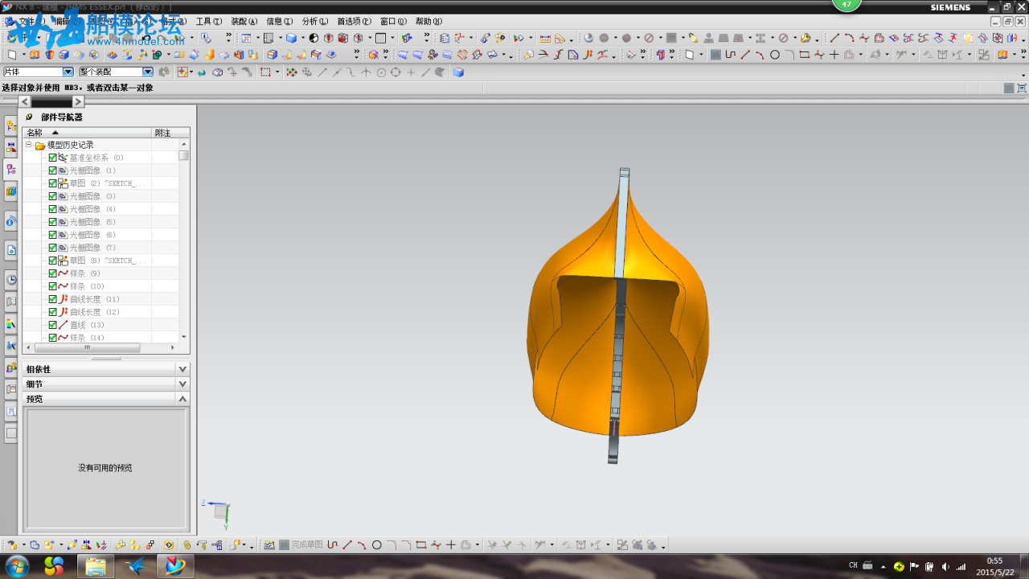Open the 窗口(O) menu
The height and width of the screenshot is (579, 1029).
point(393,22)
